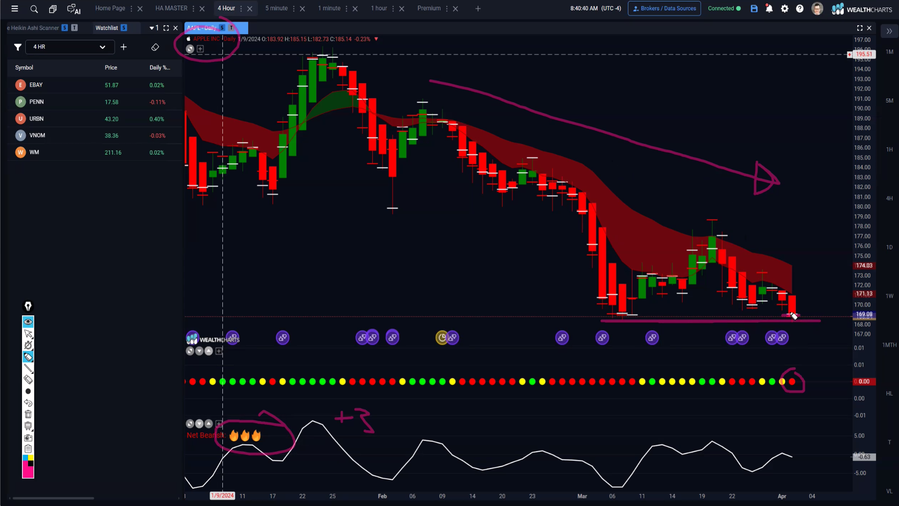Viewport: 899px width, 506px height.
Task: Select the cursor pointer tool in drawing toolbar
Action: pos(28,334)
